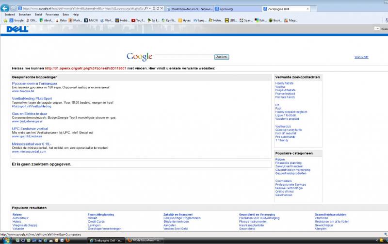Click the search magnifier in the address bar
Screen dimensions: 388x244
(146, 8)
